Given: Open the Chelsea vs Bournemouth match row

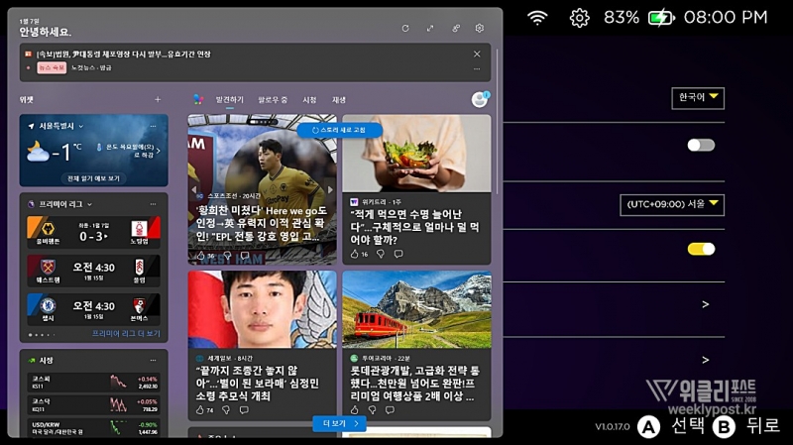Looking at the screenshot, I should click(x=93, y=309).
